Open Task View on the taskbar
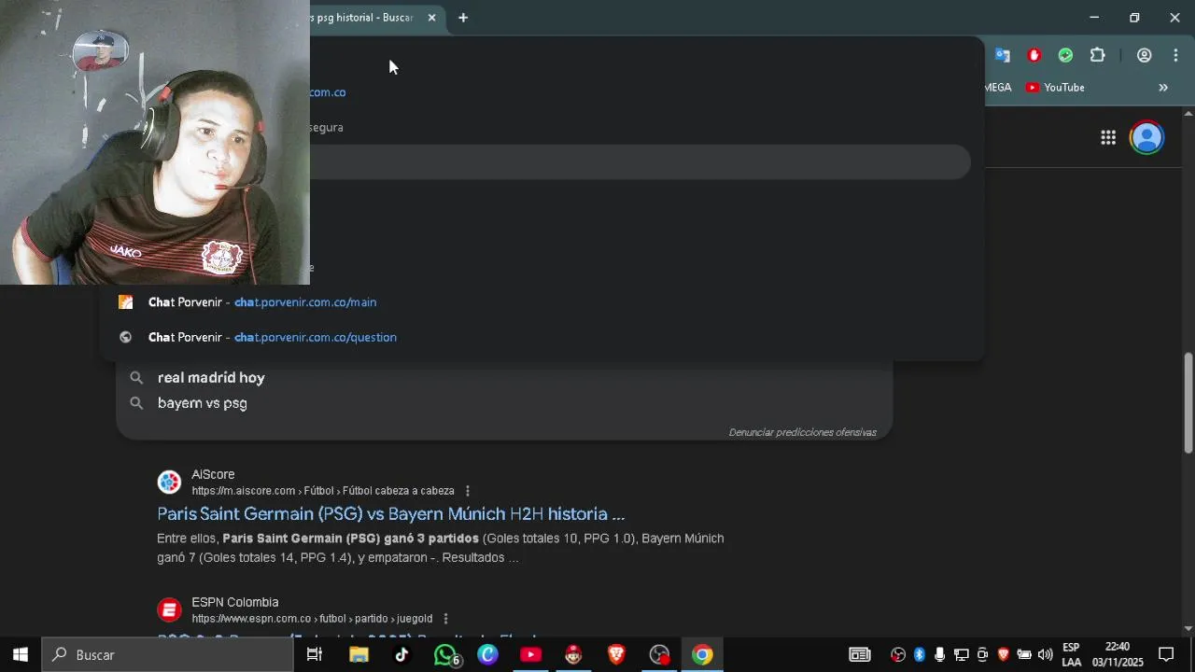The image size is (1195, 672). click(x=315, y=654)
